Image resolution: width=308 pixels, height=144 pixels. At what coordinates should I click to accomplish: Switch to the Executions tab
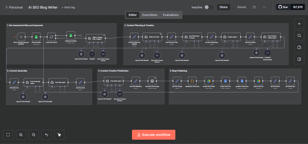point(150,15)
